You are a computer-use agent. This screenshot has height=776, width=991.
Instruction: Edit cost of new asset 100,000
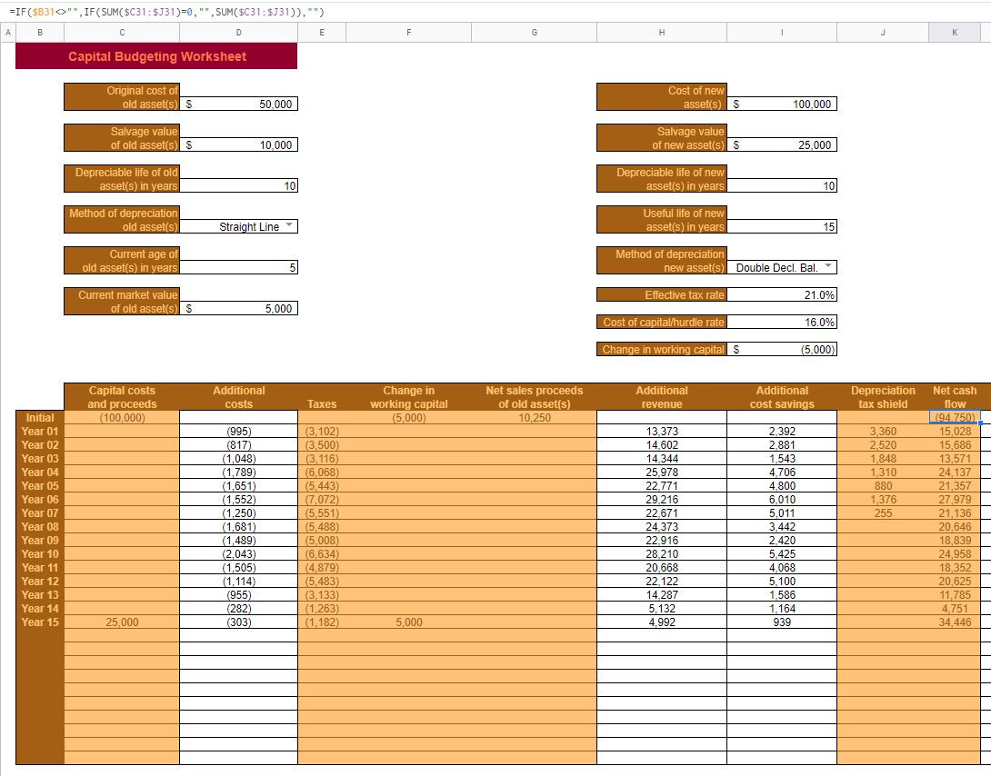[782, 104]
